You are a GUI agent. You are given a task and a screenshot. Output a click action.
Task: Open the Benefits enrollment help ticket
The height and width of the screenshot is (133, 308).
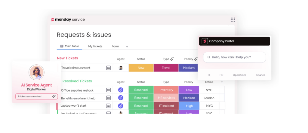point(78,98)
